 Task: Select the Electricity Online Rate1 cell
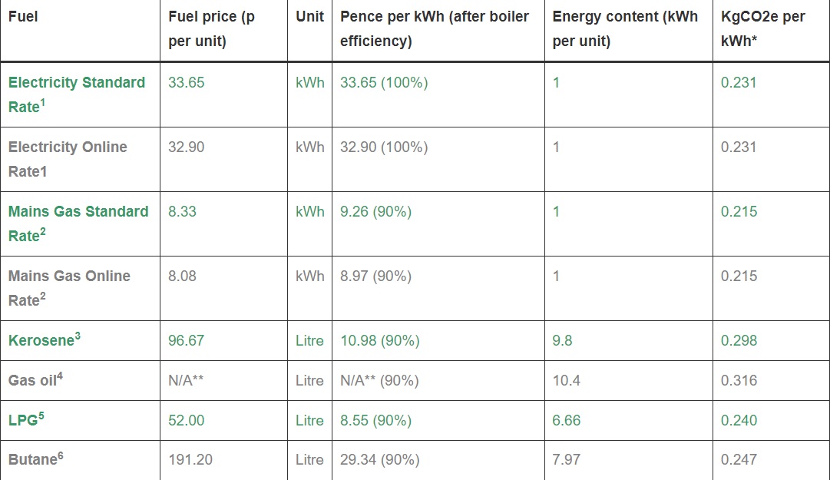coord(68,158)
